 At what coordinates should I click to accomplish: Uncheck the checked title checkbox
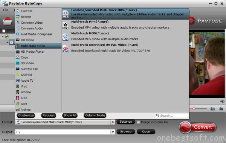[x=12, y=43]
